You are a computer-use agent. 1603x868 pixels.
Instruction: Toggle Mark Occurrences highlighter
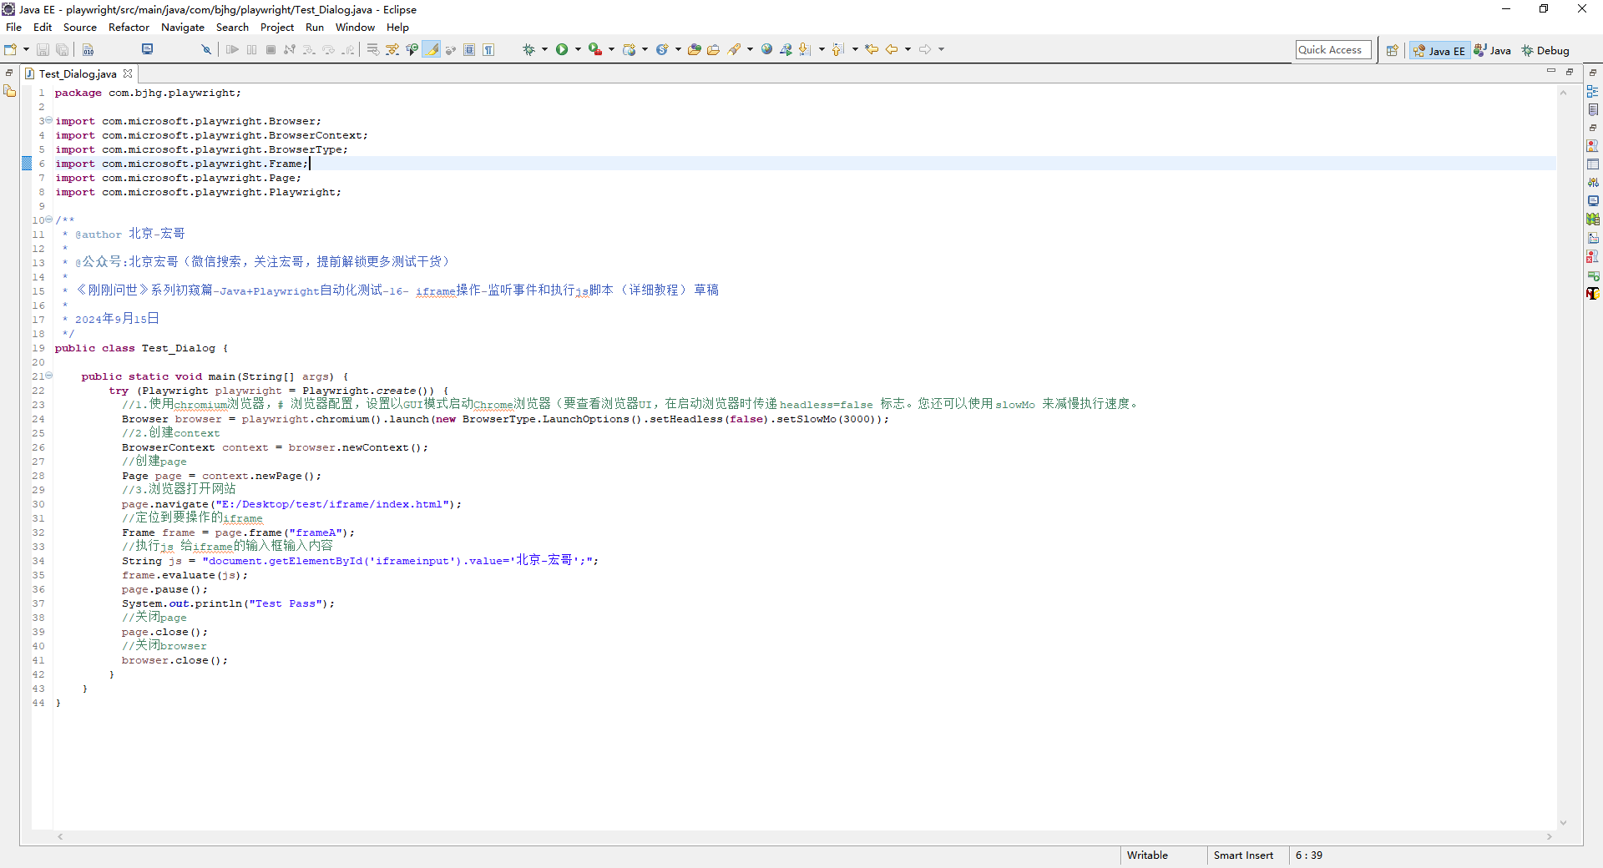432,50
